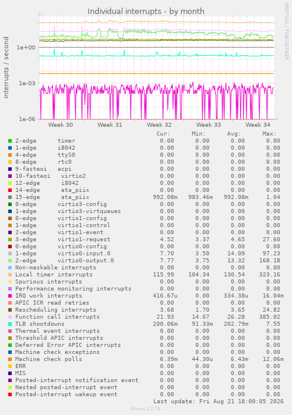
Task: Click the Nested posted-interrupt event label
Action: (x=66, y=387)
